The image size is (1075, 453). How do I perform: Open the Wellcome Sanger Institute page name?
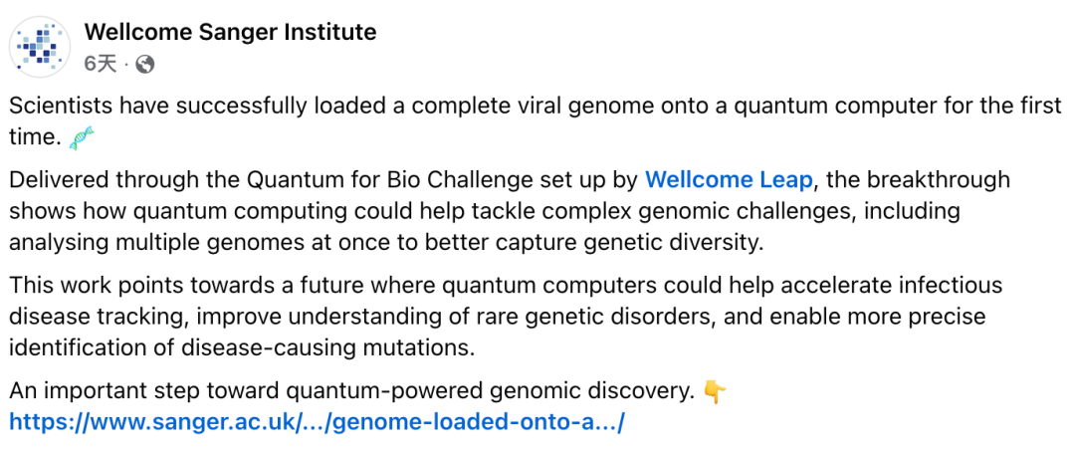pos(230,32)
